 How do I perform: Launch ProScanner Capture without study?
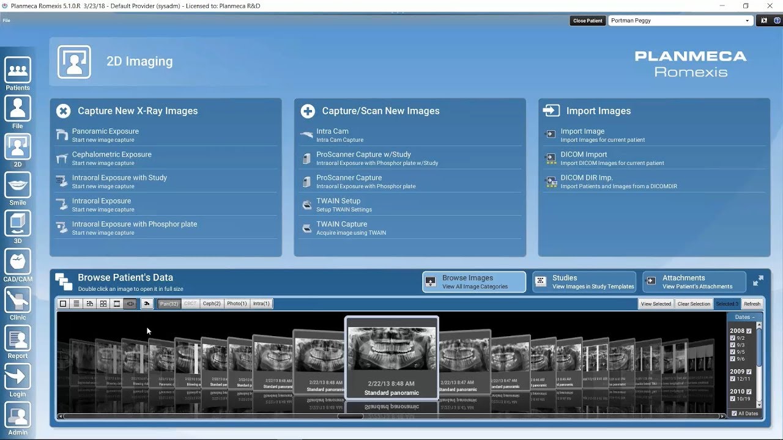(x=410, y=182)
